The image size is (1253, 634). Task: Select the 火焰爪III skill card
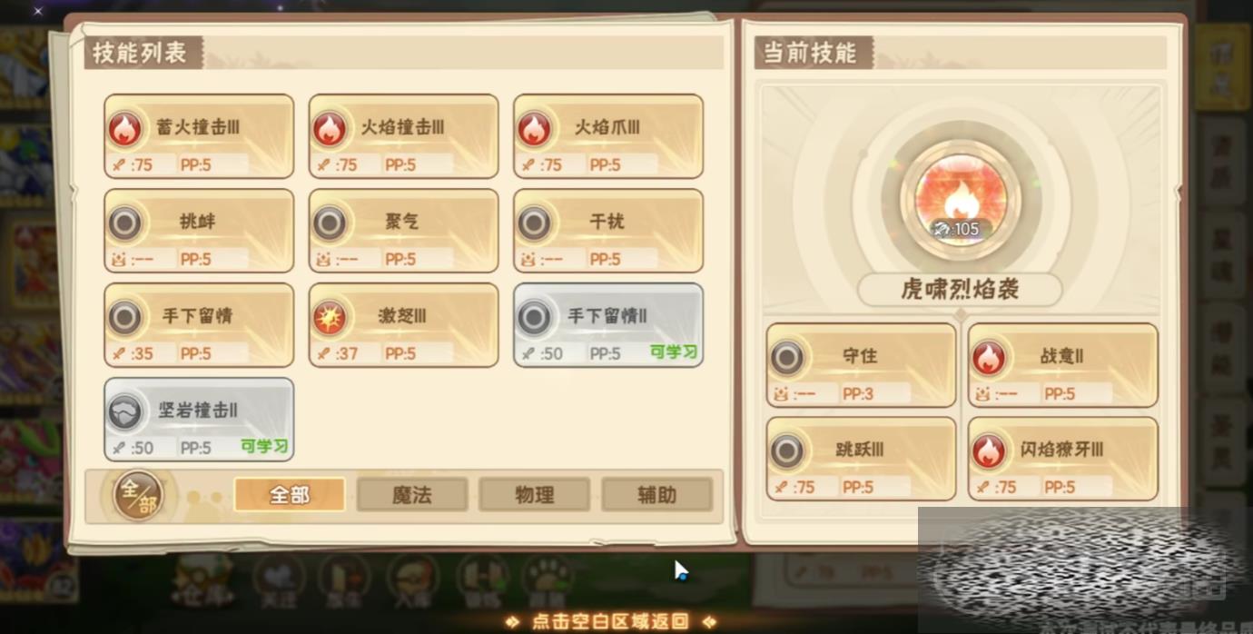pyautogui.click(x=608, y=136)
